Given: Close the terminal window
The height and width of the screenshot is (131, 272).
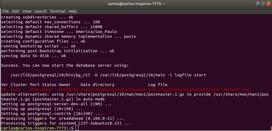Looking at the screenshot, I should point(268,4).
